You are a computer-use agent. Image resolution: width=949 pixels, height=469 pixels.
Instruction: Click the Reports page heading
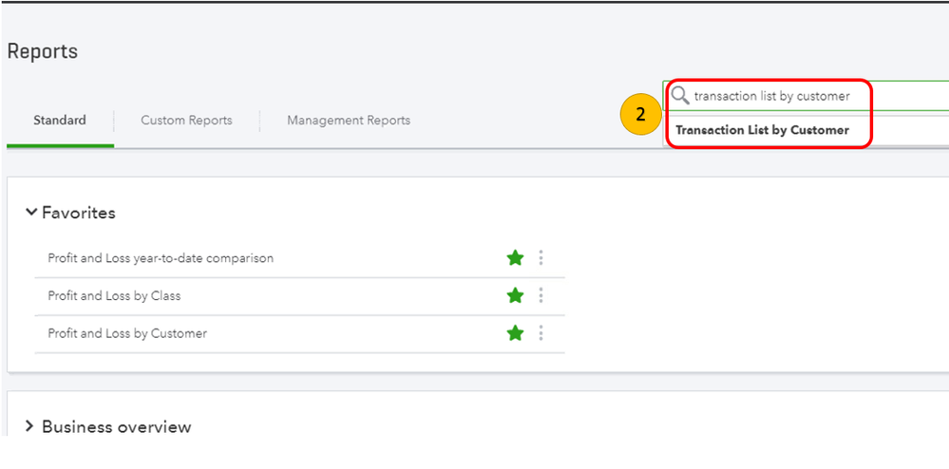click(43, 51)
